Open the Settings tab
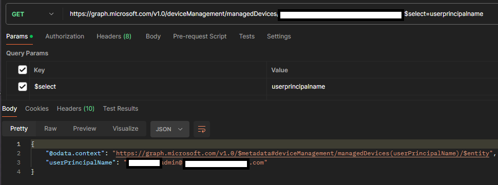This screenshot has height=185, width=498. point(279,36)
